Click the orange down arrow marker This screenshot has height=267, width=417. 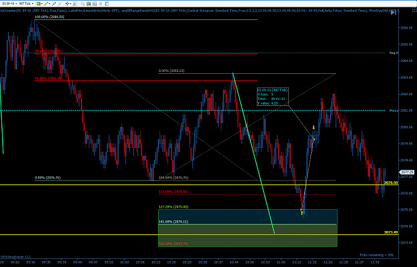314,127
